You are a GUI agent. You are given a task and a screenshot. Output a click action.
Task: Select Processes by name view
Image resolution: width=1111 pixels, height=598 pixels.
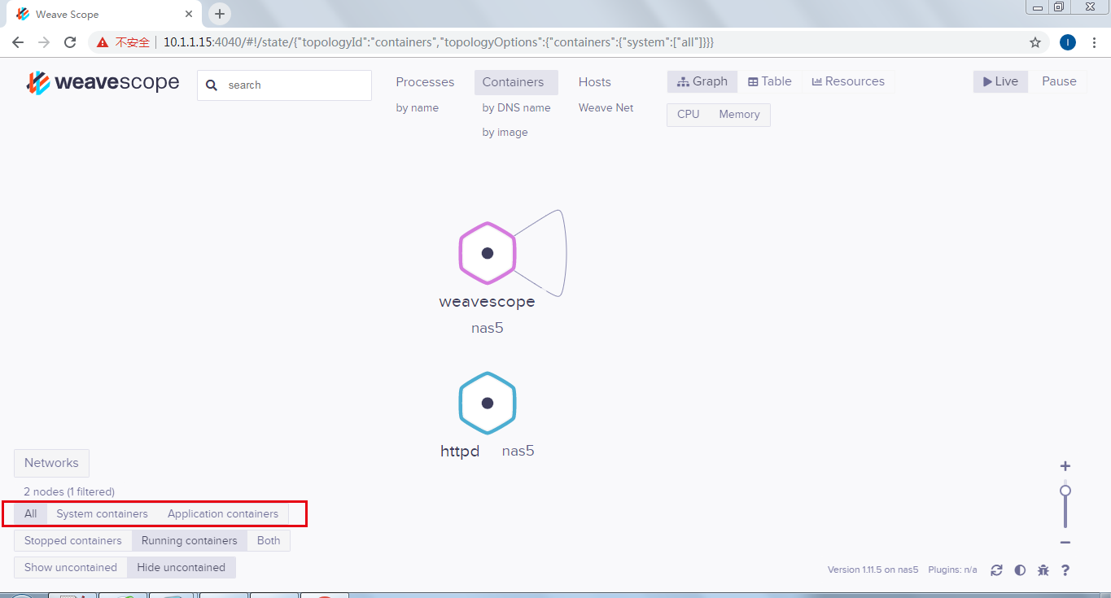pyautogui.click(x=418, y=108)
